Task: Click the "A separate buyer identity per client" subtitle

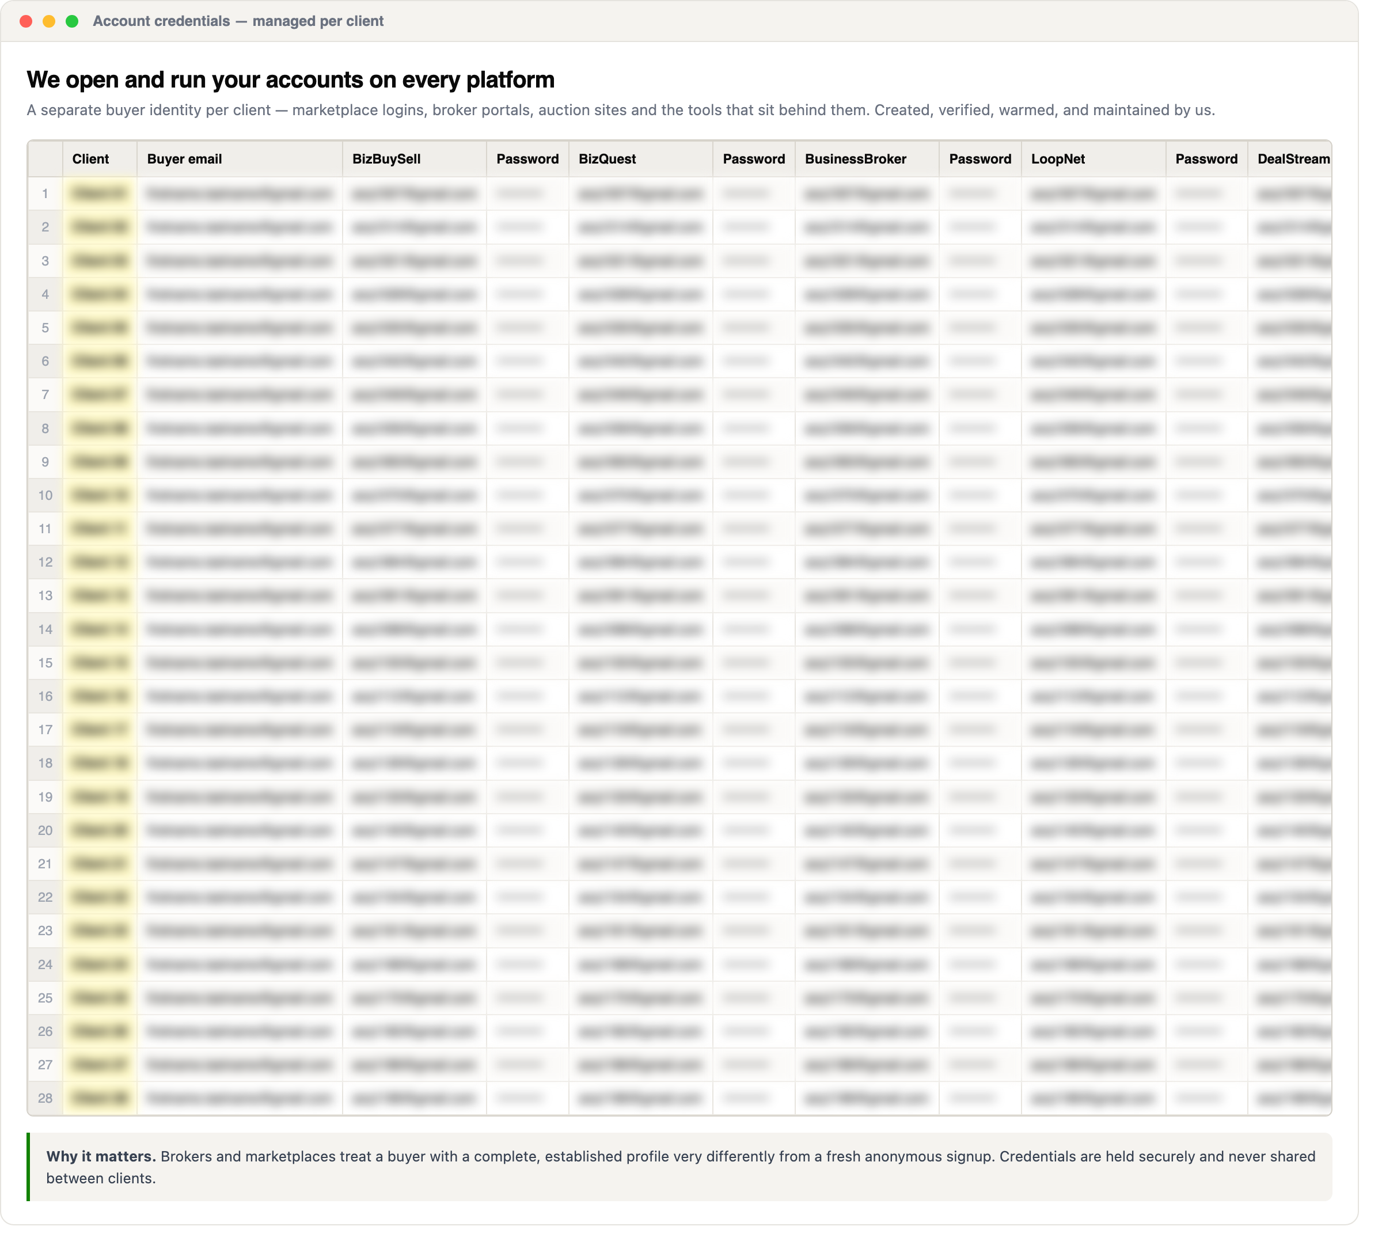Action: click(621, 111)
